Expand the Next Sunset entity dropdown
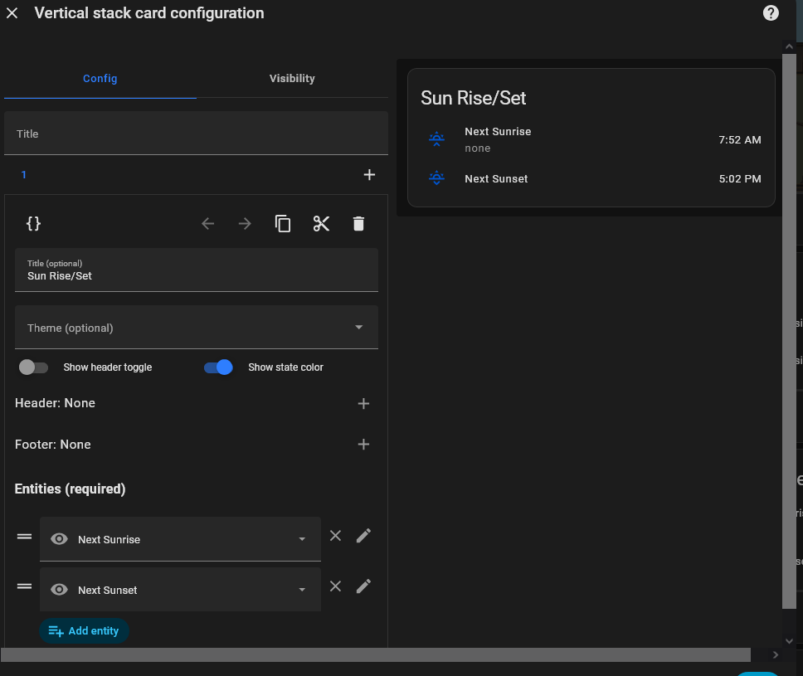Image resolution: width=803 pixels, height=676 pixels. 302,591
